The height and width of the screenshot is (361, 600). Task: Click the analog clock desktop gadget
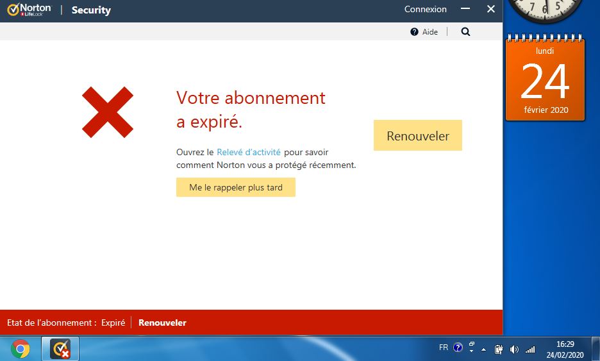tap(545, 10)
